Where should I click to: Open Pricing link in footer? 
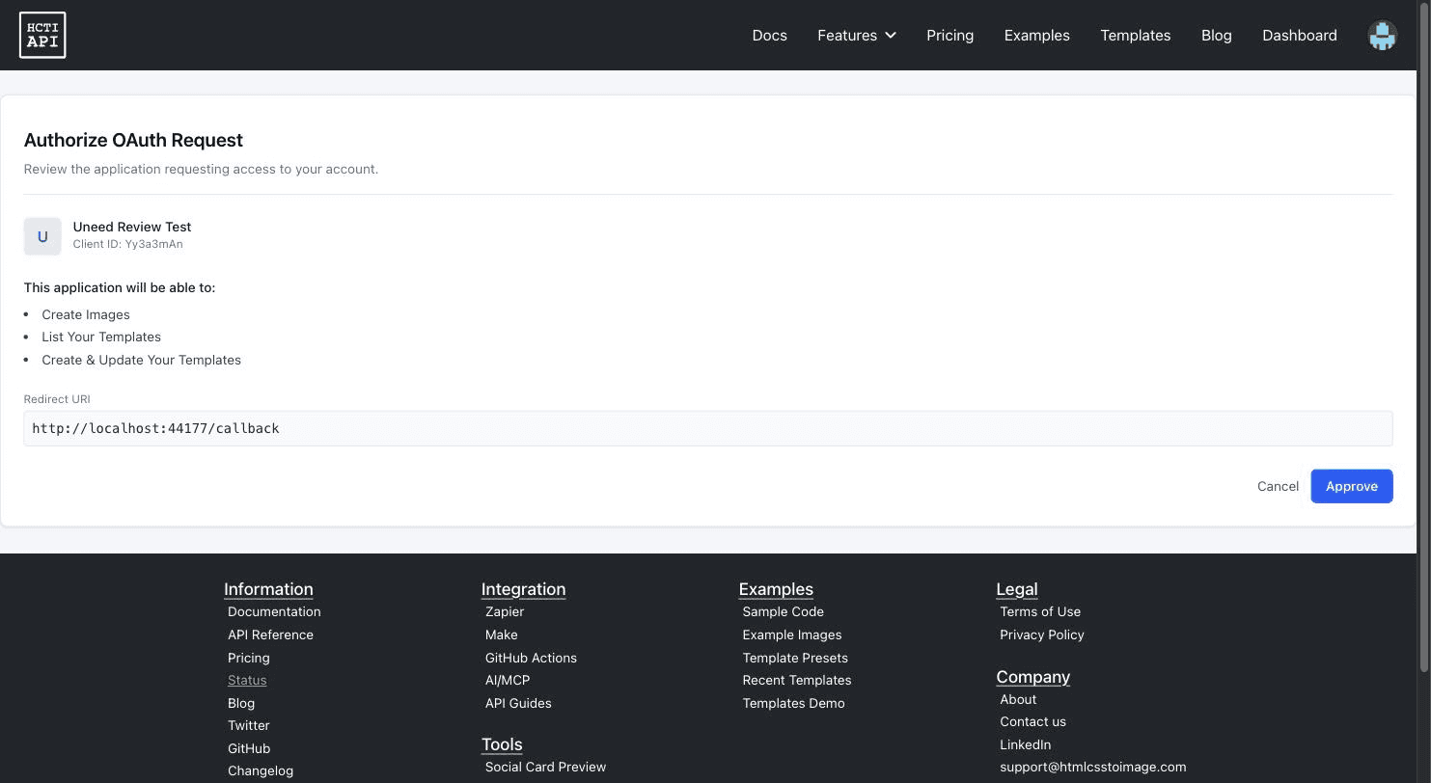[x=248, y=658]
